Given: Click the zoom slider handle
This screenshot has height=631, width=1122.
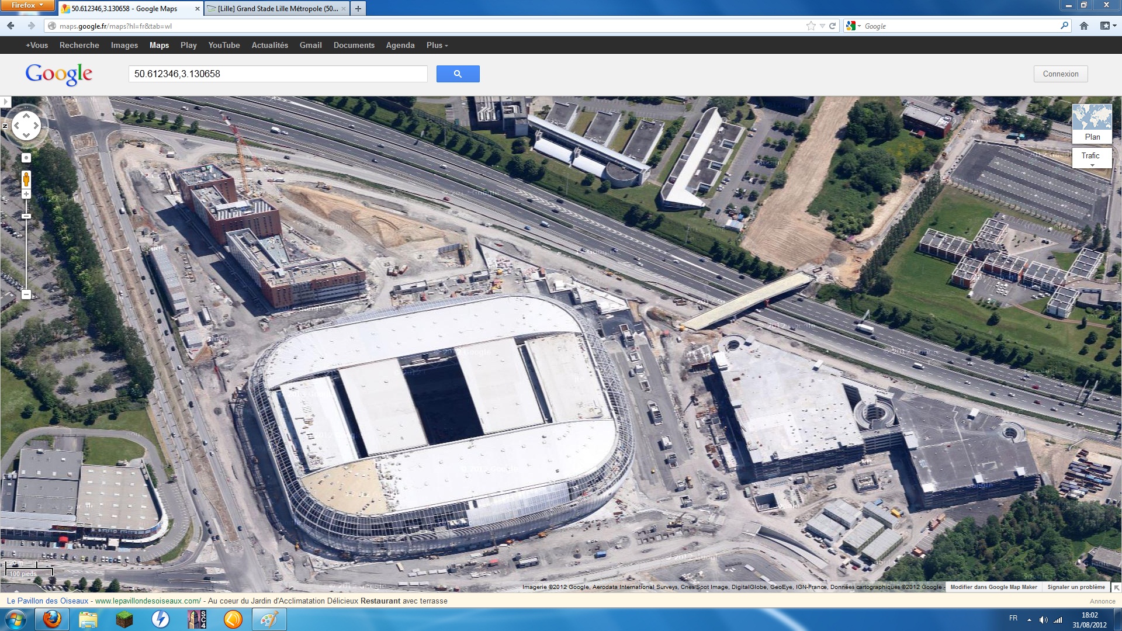Looking at the screenshot, I should click(26, 216).
